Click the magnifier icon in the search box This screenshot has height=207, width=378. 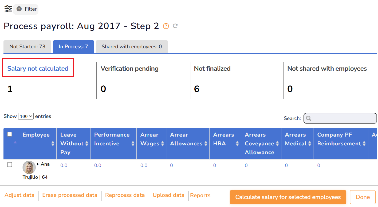[x=309, y=118]
